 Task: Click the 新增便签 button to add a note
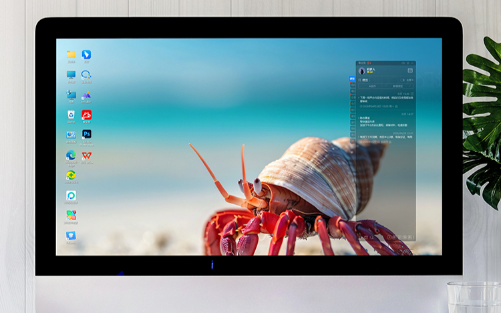(399, 86)
